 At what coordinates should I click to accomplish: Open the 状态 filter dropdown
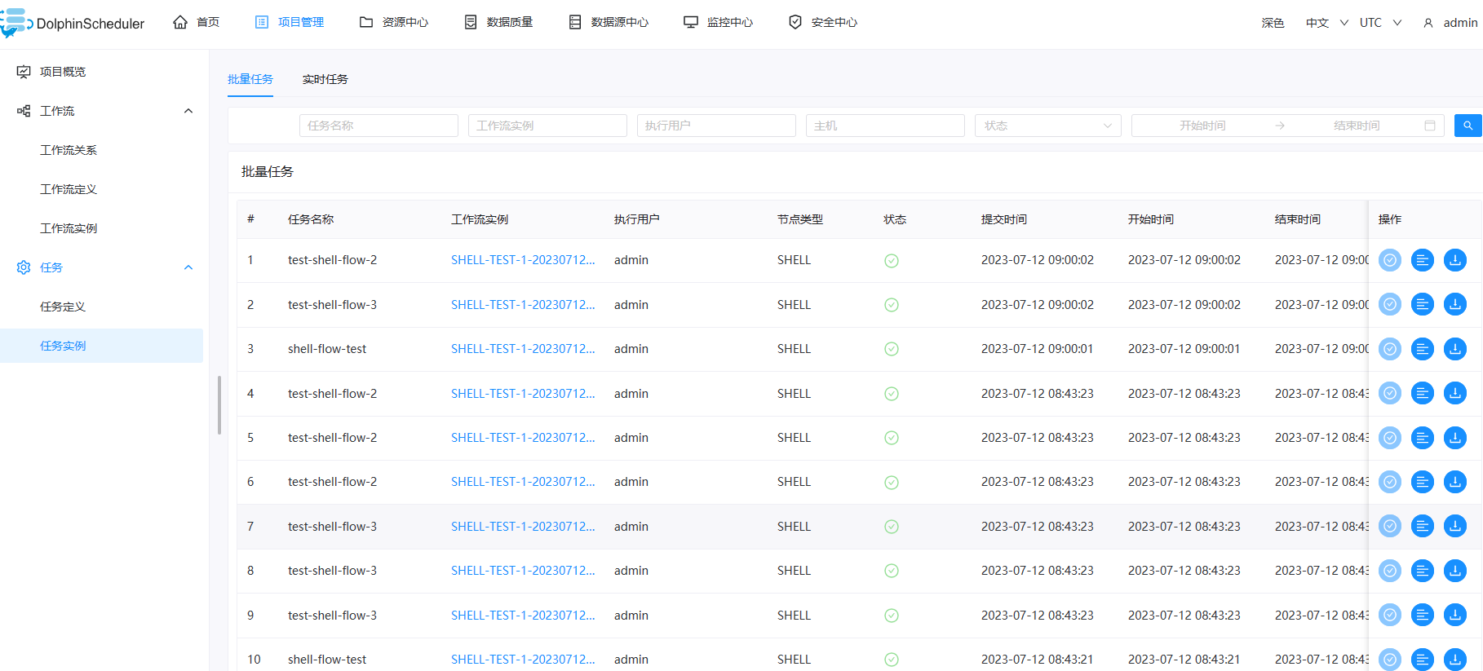point(1048,126)
